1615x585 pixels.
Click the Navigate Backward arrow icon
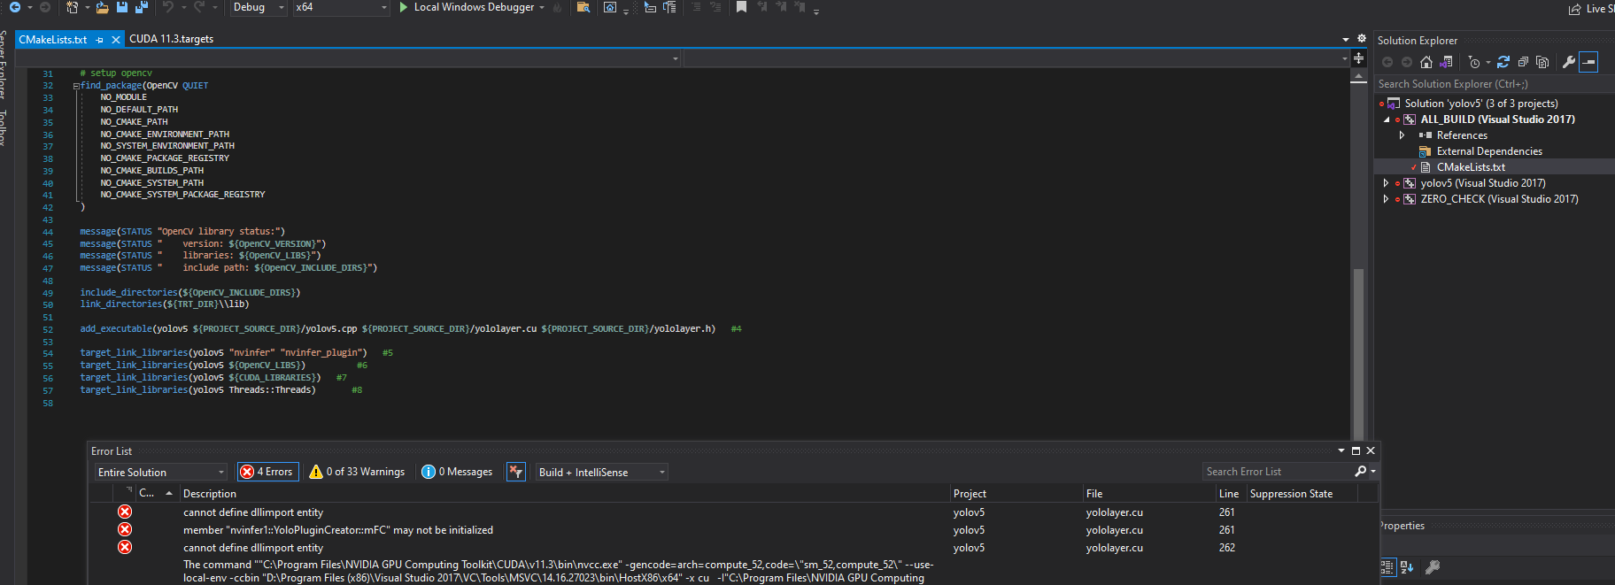pos(14,7)
